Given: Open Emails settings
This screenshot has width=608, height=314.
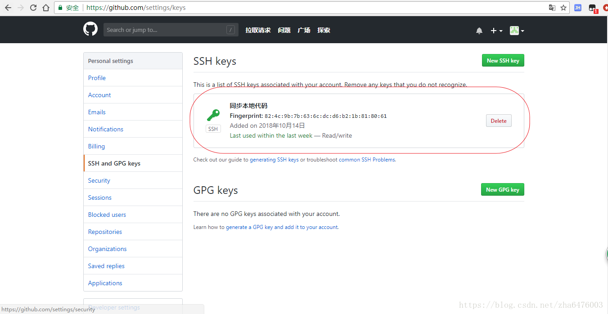Looking at the screenshot, I should pos(133,112).
